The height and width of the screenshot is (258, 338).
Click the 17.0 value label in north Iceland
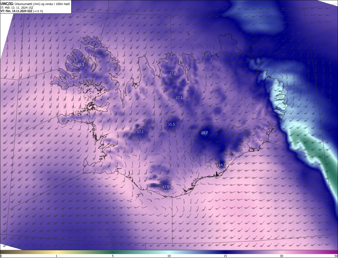(172, 74)
